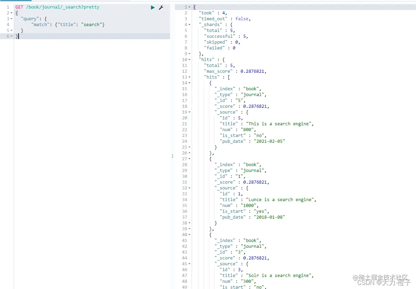Fold the "_source" block at response line 19
The height and width of the screenshot is (289, 416).
pos(189,112)
